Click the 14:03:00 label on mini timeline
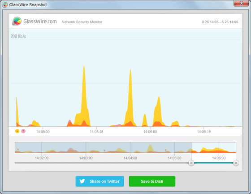The height and width of the screenshot is (194, 251). click(86, 158)
